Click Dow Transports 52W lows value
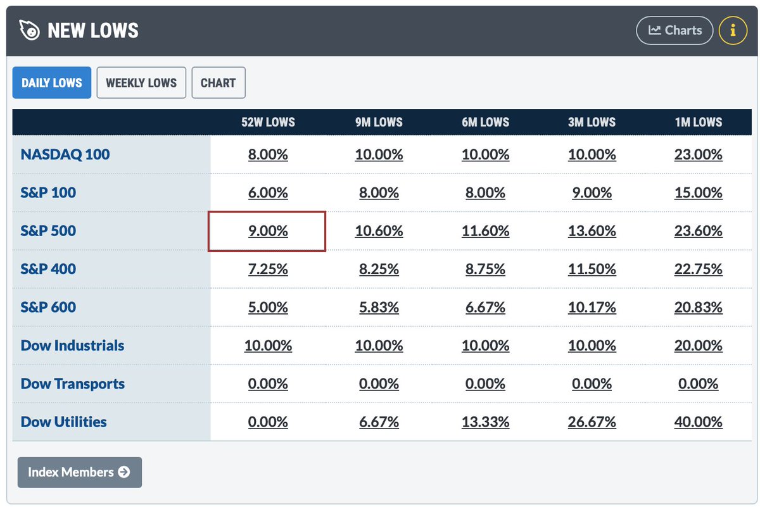The image size is (760, 507). coord(268,384)
